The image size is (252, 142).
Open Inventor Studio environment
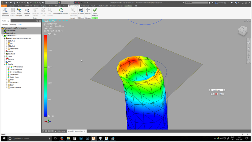coord(27,12)
